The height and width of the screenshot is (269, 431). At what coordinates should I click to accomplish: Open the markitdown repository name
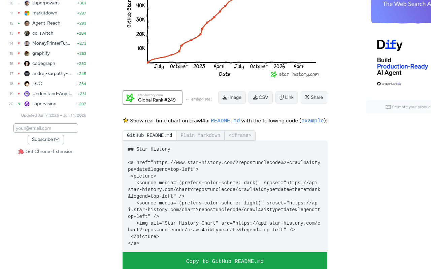[45, 13]
